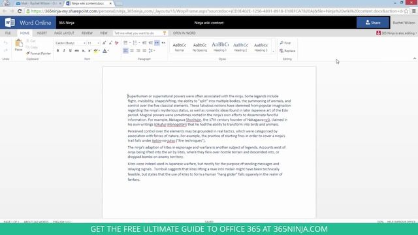Open the line spacing dropdown

point(152,51)
